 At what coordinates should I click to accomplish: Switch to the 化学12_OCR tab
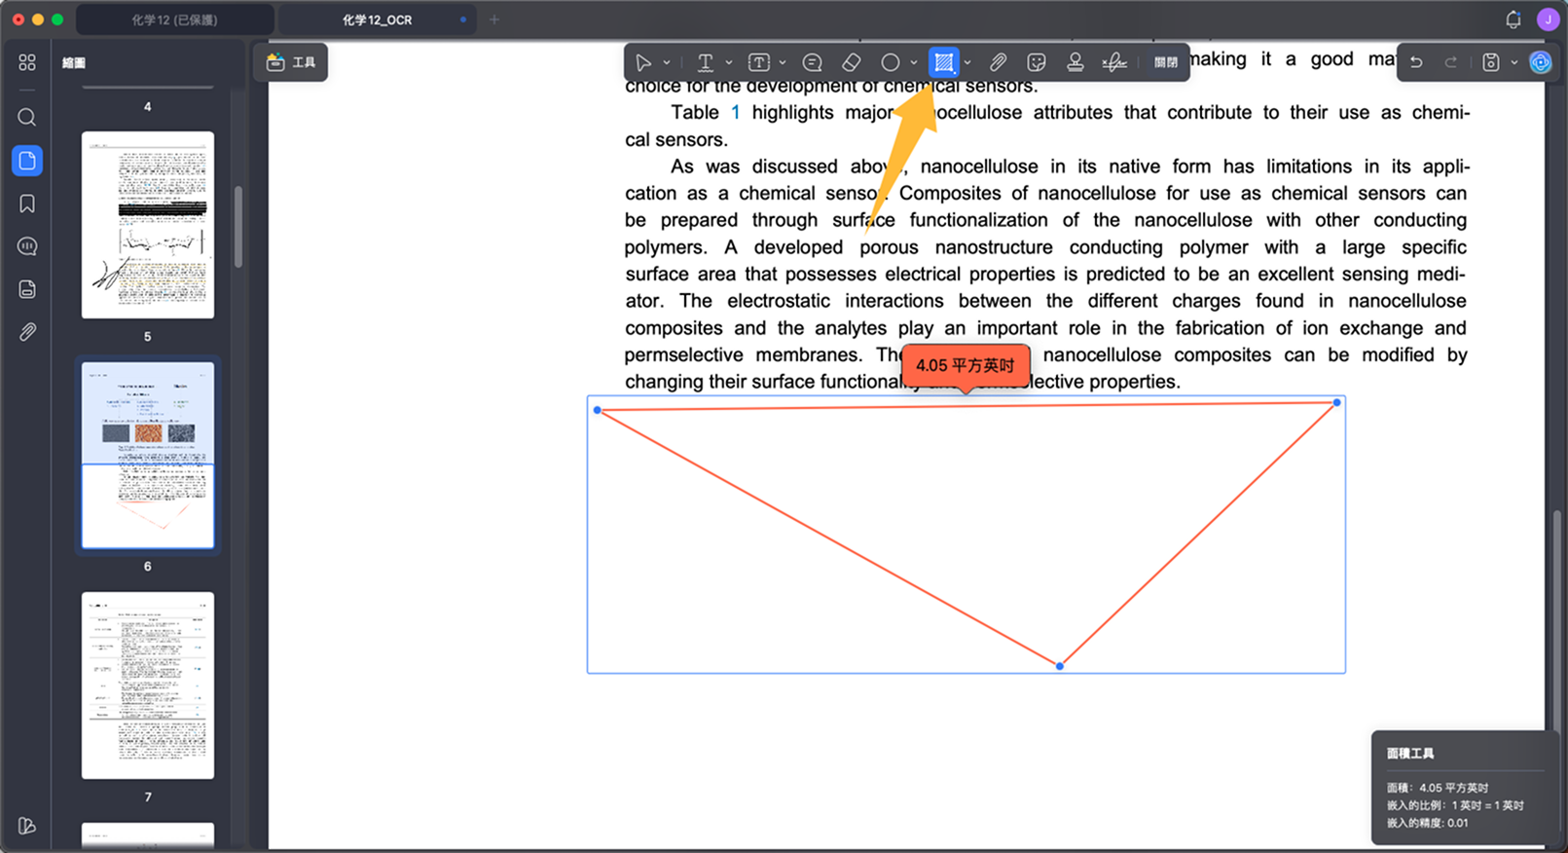pos(378,19)
